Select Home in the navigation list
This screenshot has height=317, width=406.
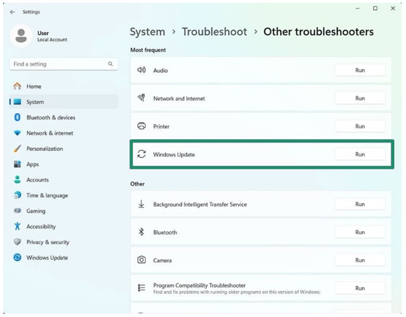click(x=34, y=87)
